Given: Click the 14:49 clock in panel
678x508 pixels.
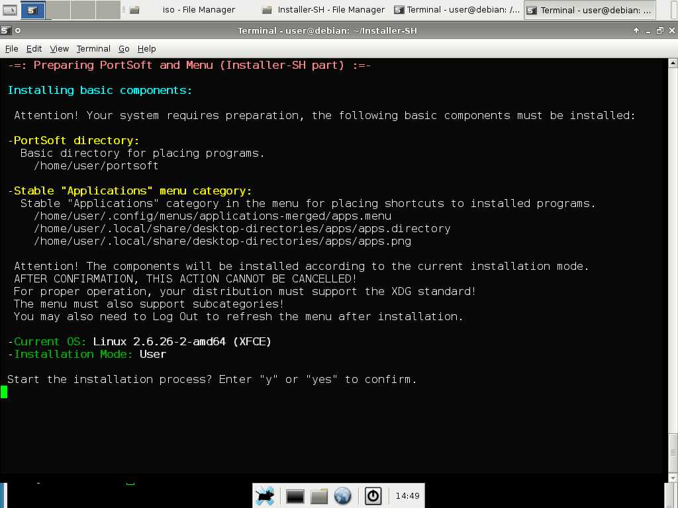Looking at the screenshot, I should (x=407, y=496).
